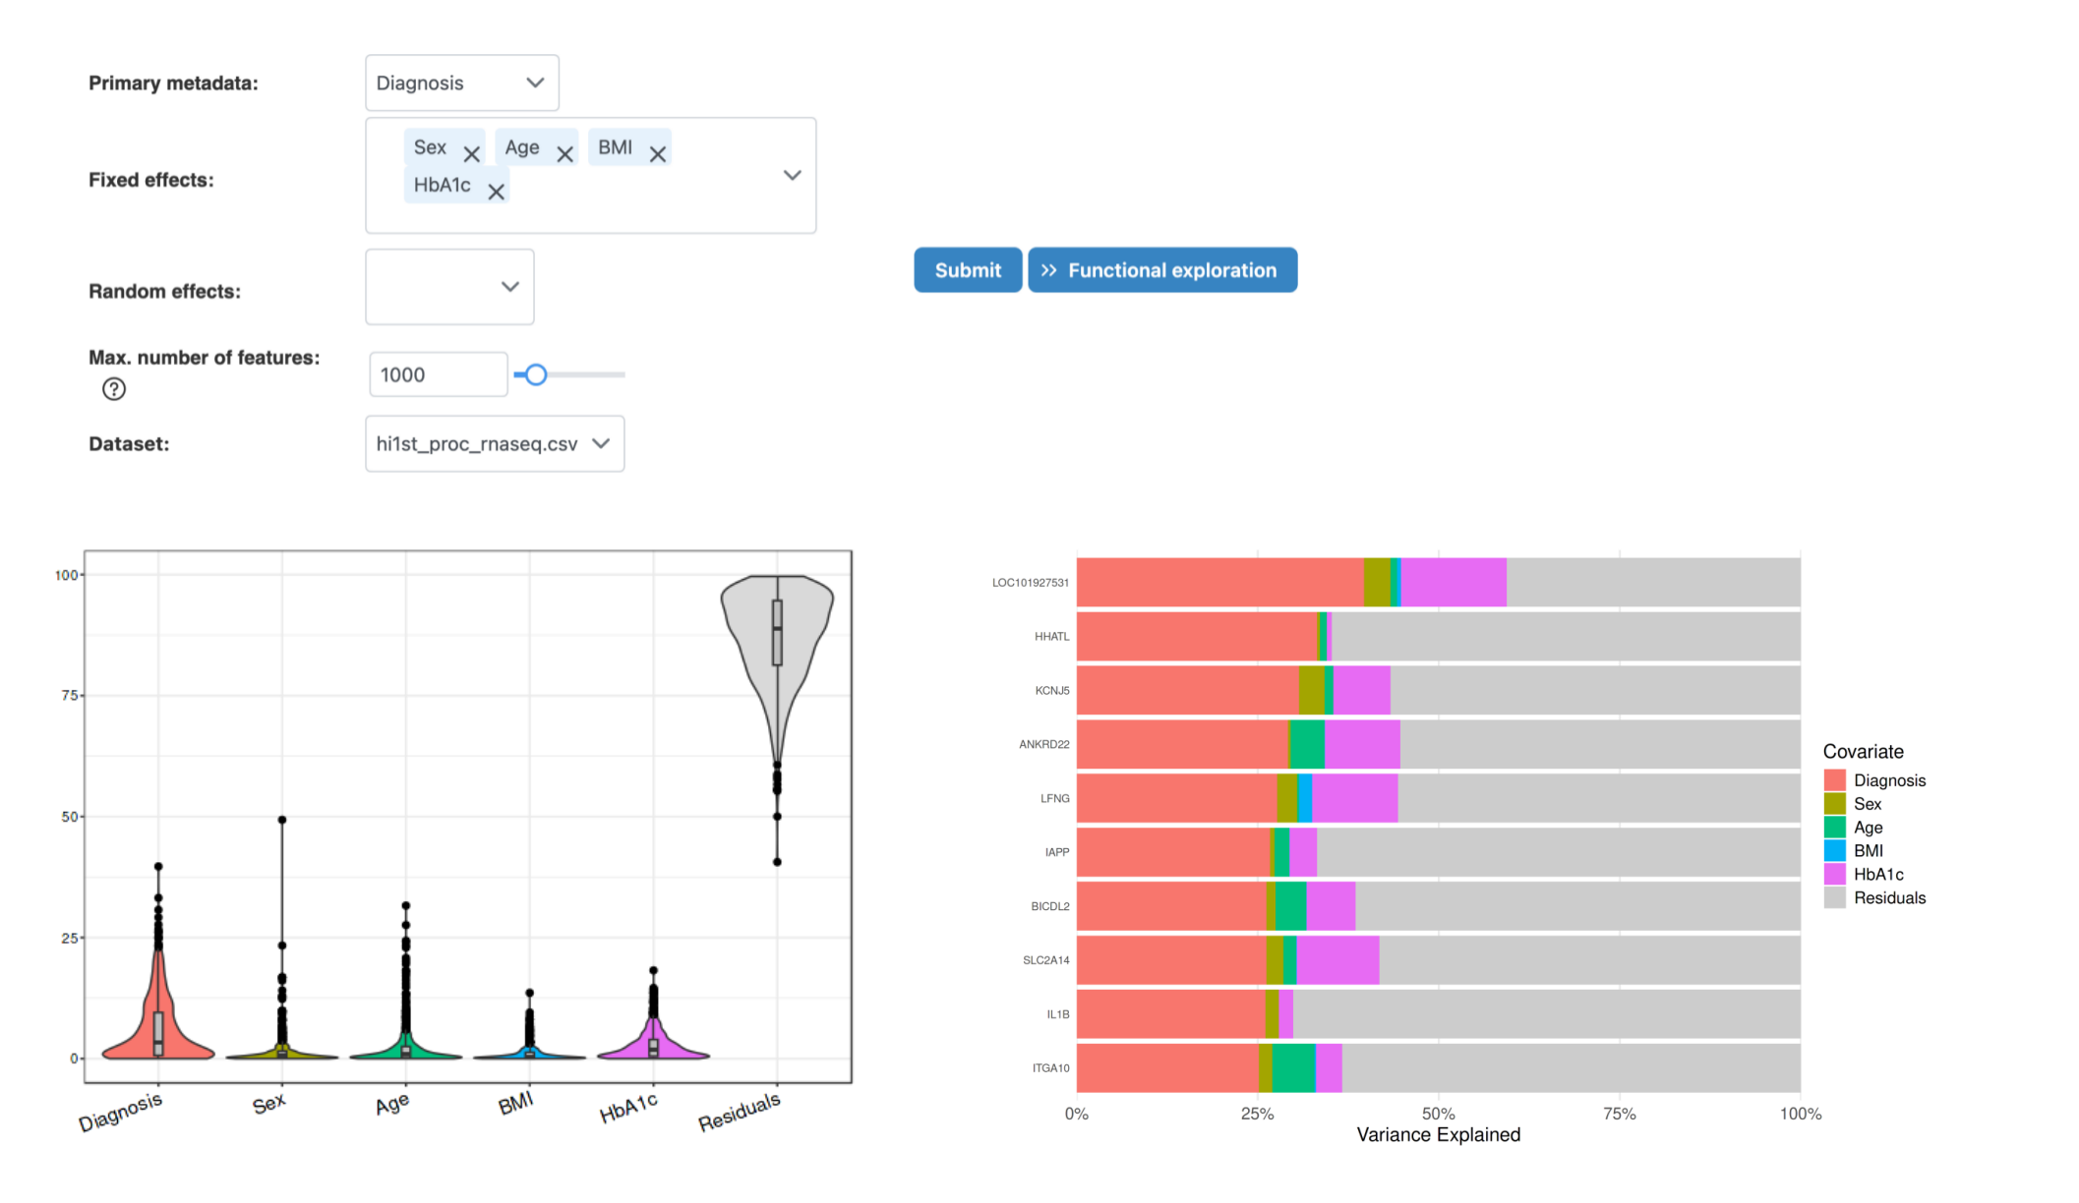Open Functional exploration
Screen dimensions: 2079x1203
point(1161,270)
